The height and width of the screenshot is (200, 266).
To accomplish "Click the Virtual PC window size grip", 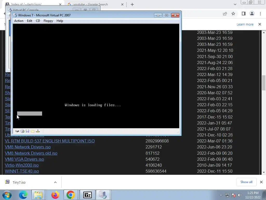I will (178, 132).
